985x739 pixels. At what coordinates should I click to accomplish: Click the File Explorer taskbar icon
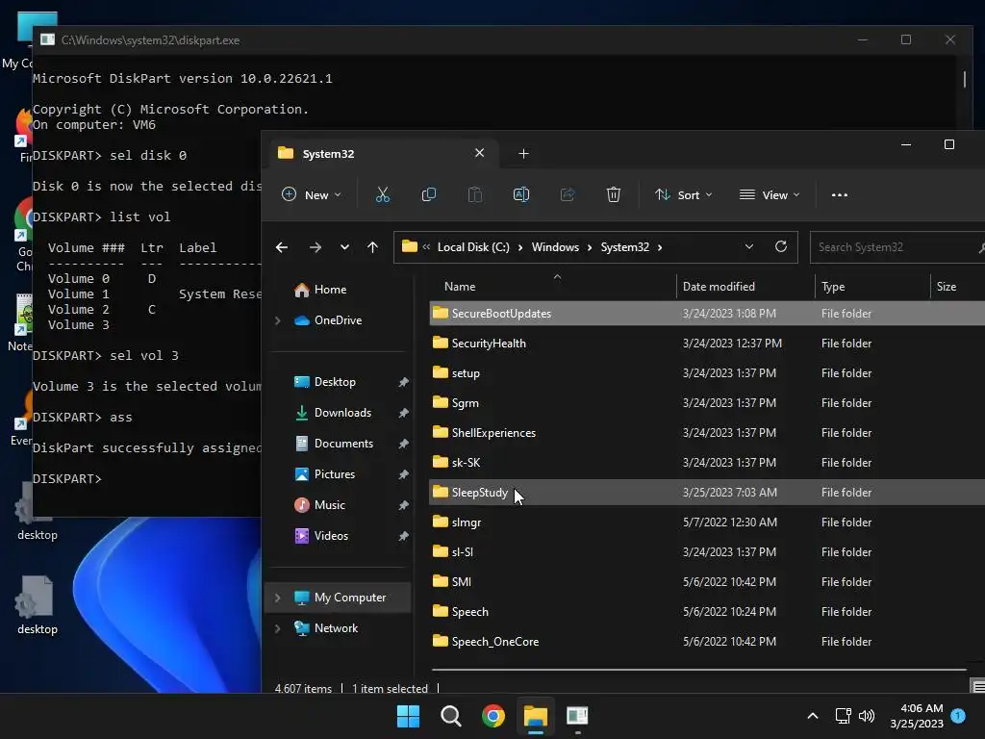coord(536,716)
